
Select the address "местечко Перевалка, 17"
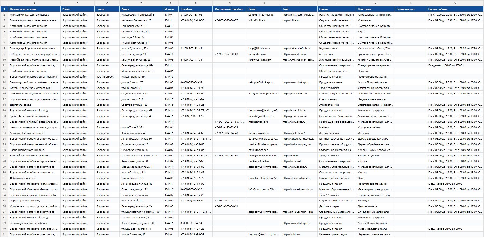tap(141, 20)
